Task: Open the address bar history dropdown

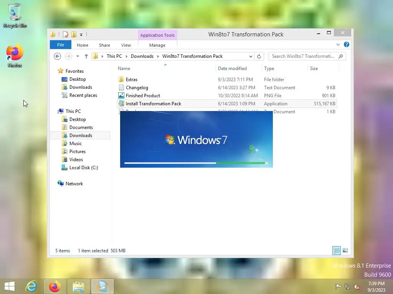Action: 251,57
